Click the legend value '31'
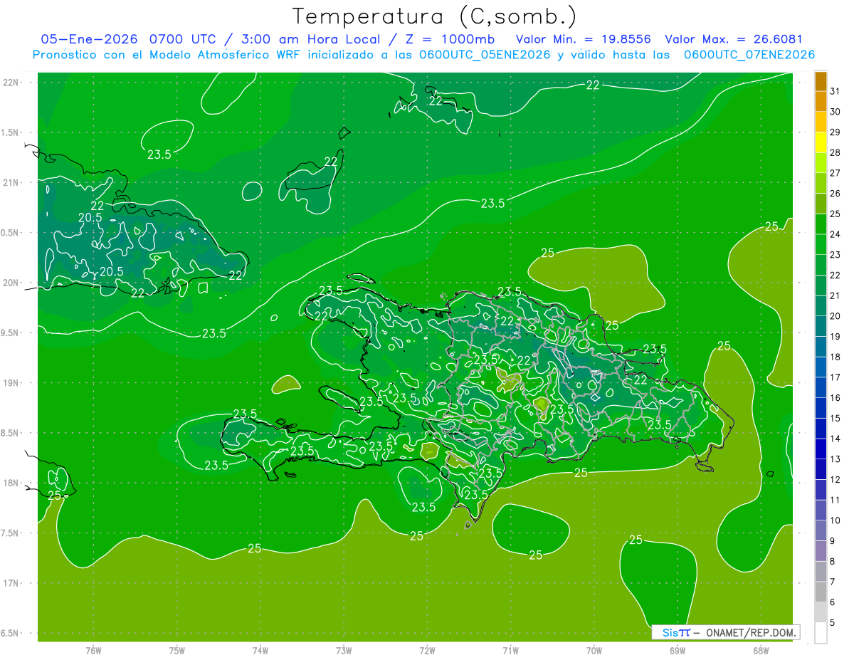The width and height of the screenshot is (854, 660). click(835, 90)
